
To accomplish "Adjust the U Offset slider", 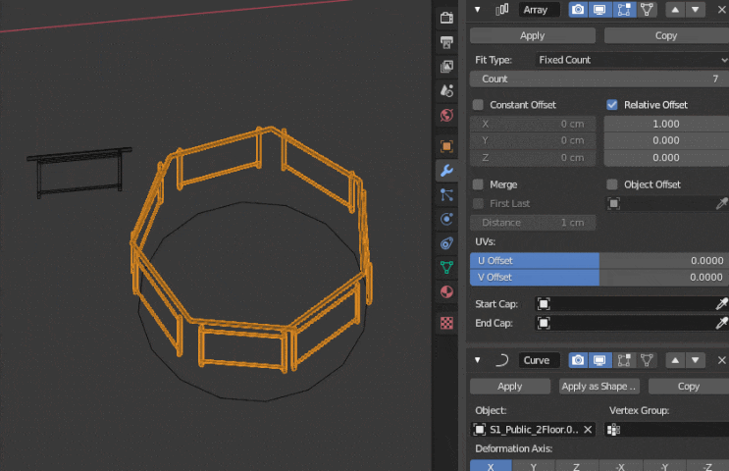I will point(599,261).
